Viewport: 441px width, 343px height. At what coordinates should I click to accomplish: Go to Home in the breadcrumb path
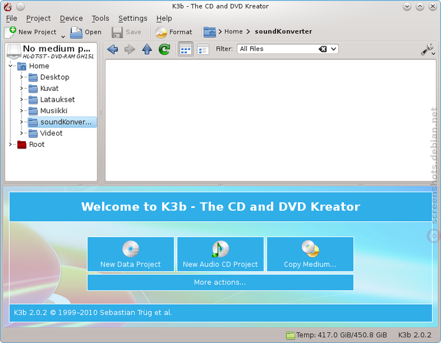pos(234,31)
